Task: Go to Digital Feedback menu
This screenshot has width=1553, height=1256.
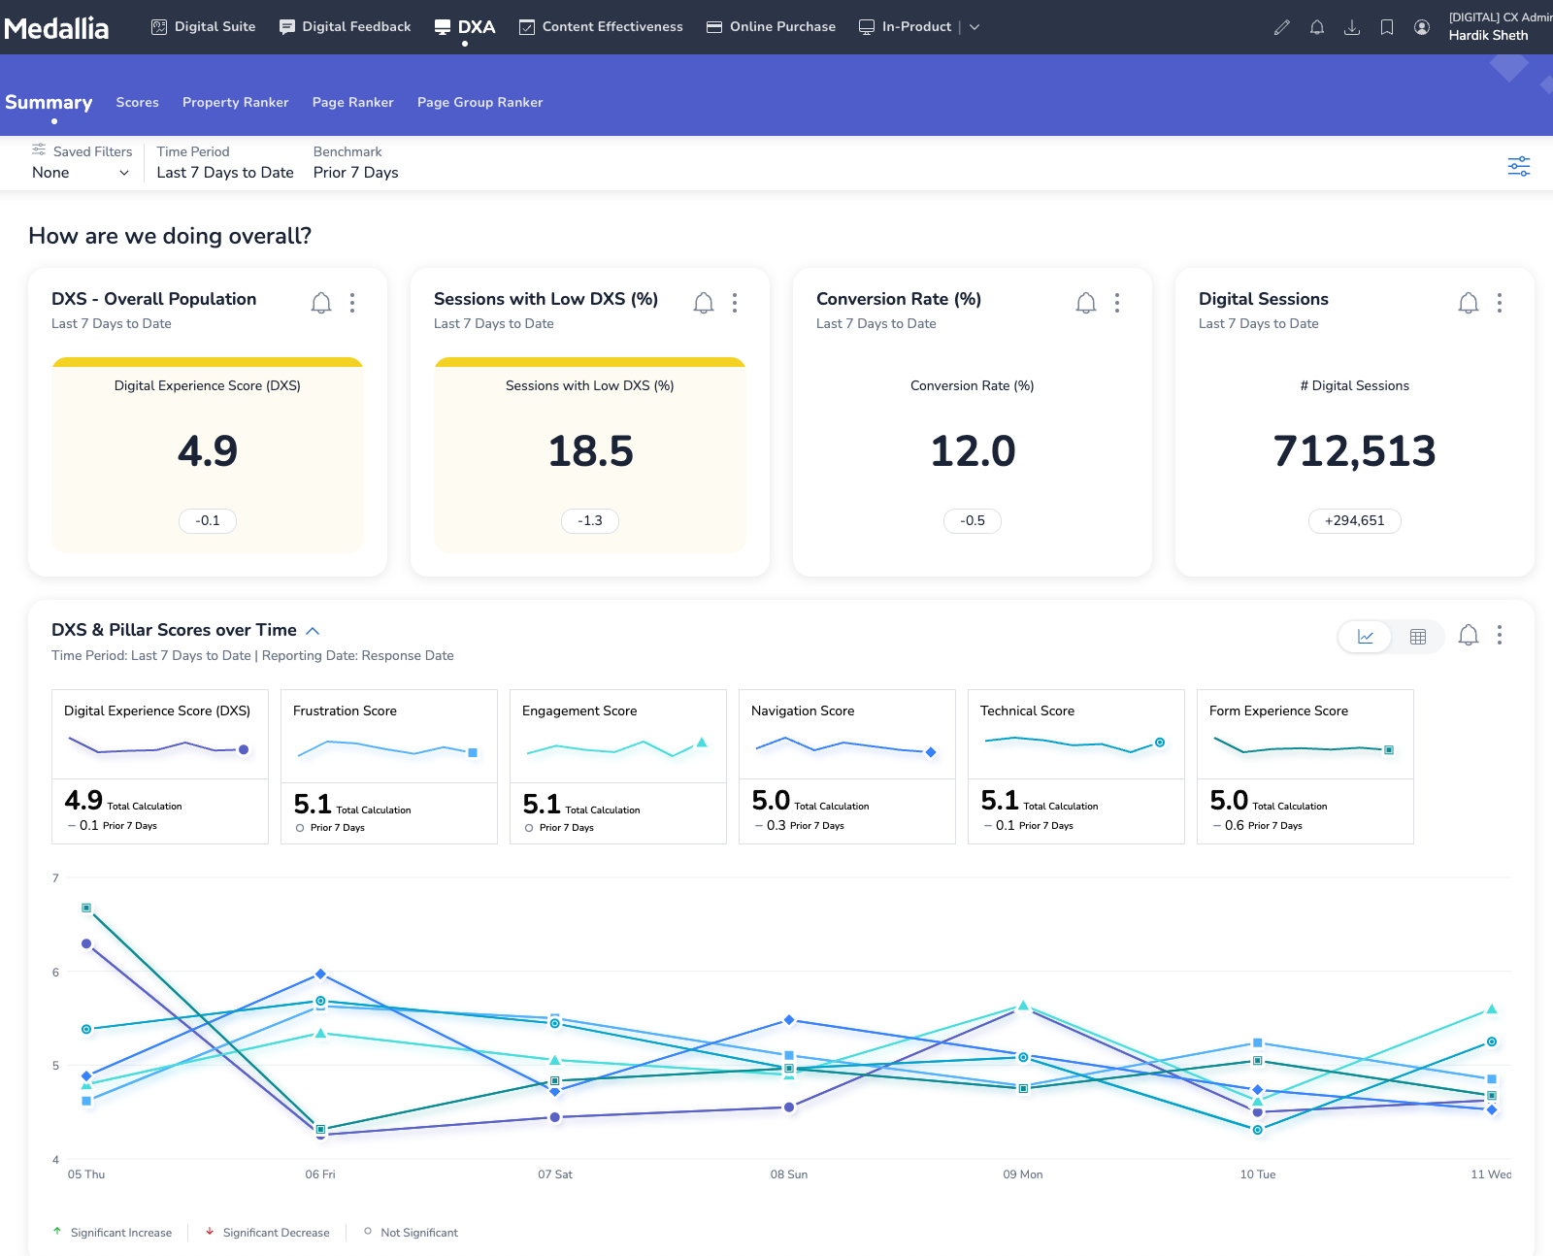Action: point(345,27)
